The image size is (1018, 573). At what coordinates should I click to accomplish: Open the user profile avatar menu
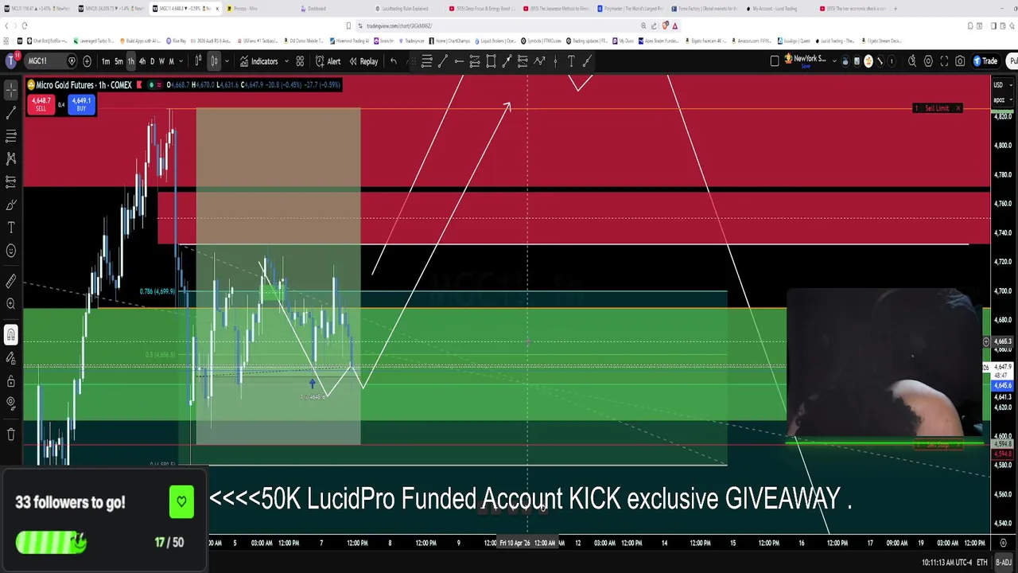tap(11, 61)
